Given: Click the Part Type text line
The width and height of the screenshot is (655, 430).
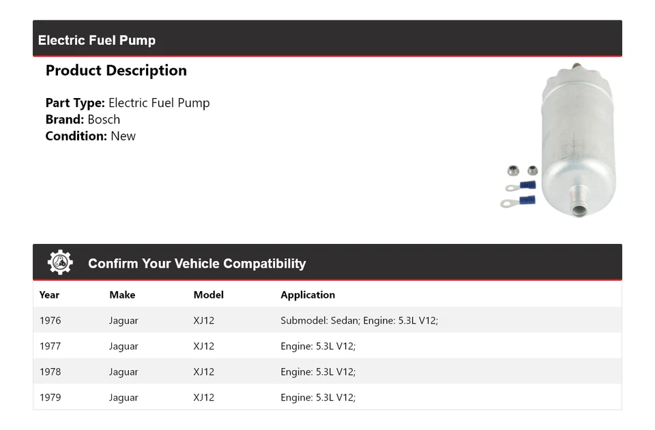Looking at the screenshot, I should 128,103.
